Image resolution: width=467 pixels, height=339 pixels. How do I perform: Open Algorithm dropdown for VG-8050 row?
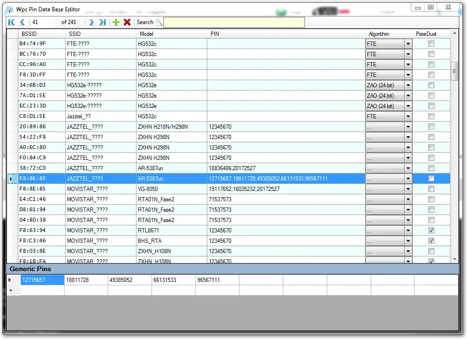(x=408, y=189)
